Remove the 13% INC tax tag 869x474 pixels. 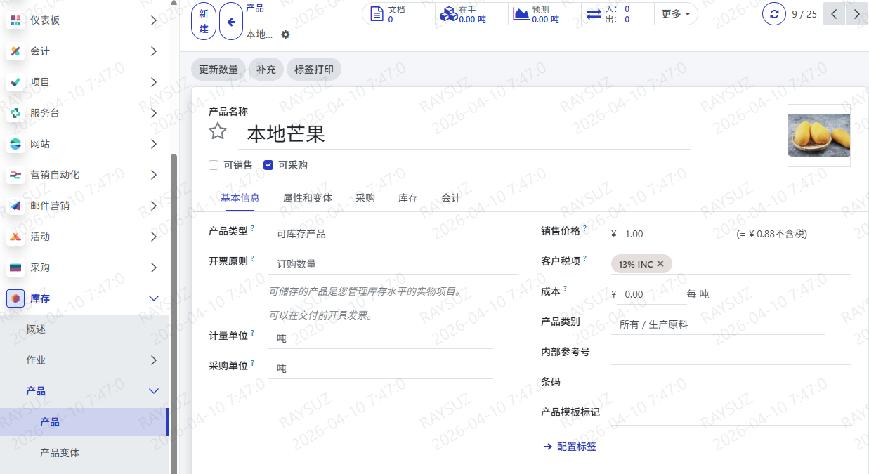[660, 264]
